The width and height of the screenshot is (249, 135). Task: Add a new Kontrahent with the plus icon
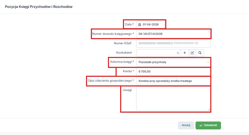(x=185, y=53)
